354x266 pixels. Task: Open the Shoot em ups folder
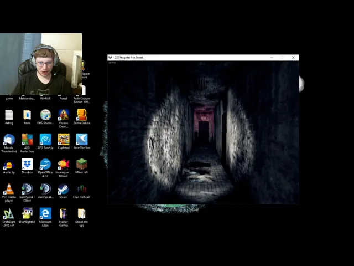(81, 213)
